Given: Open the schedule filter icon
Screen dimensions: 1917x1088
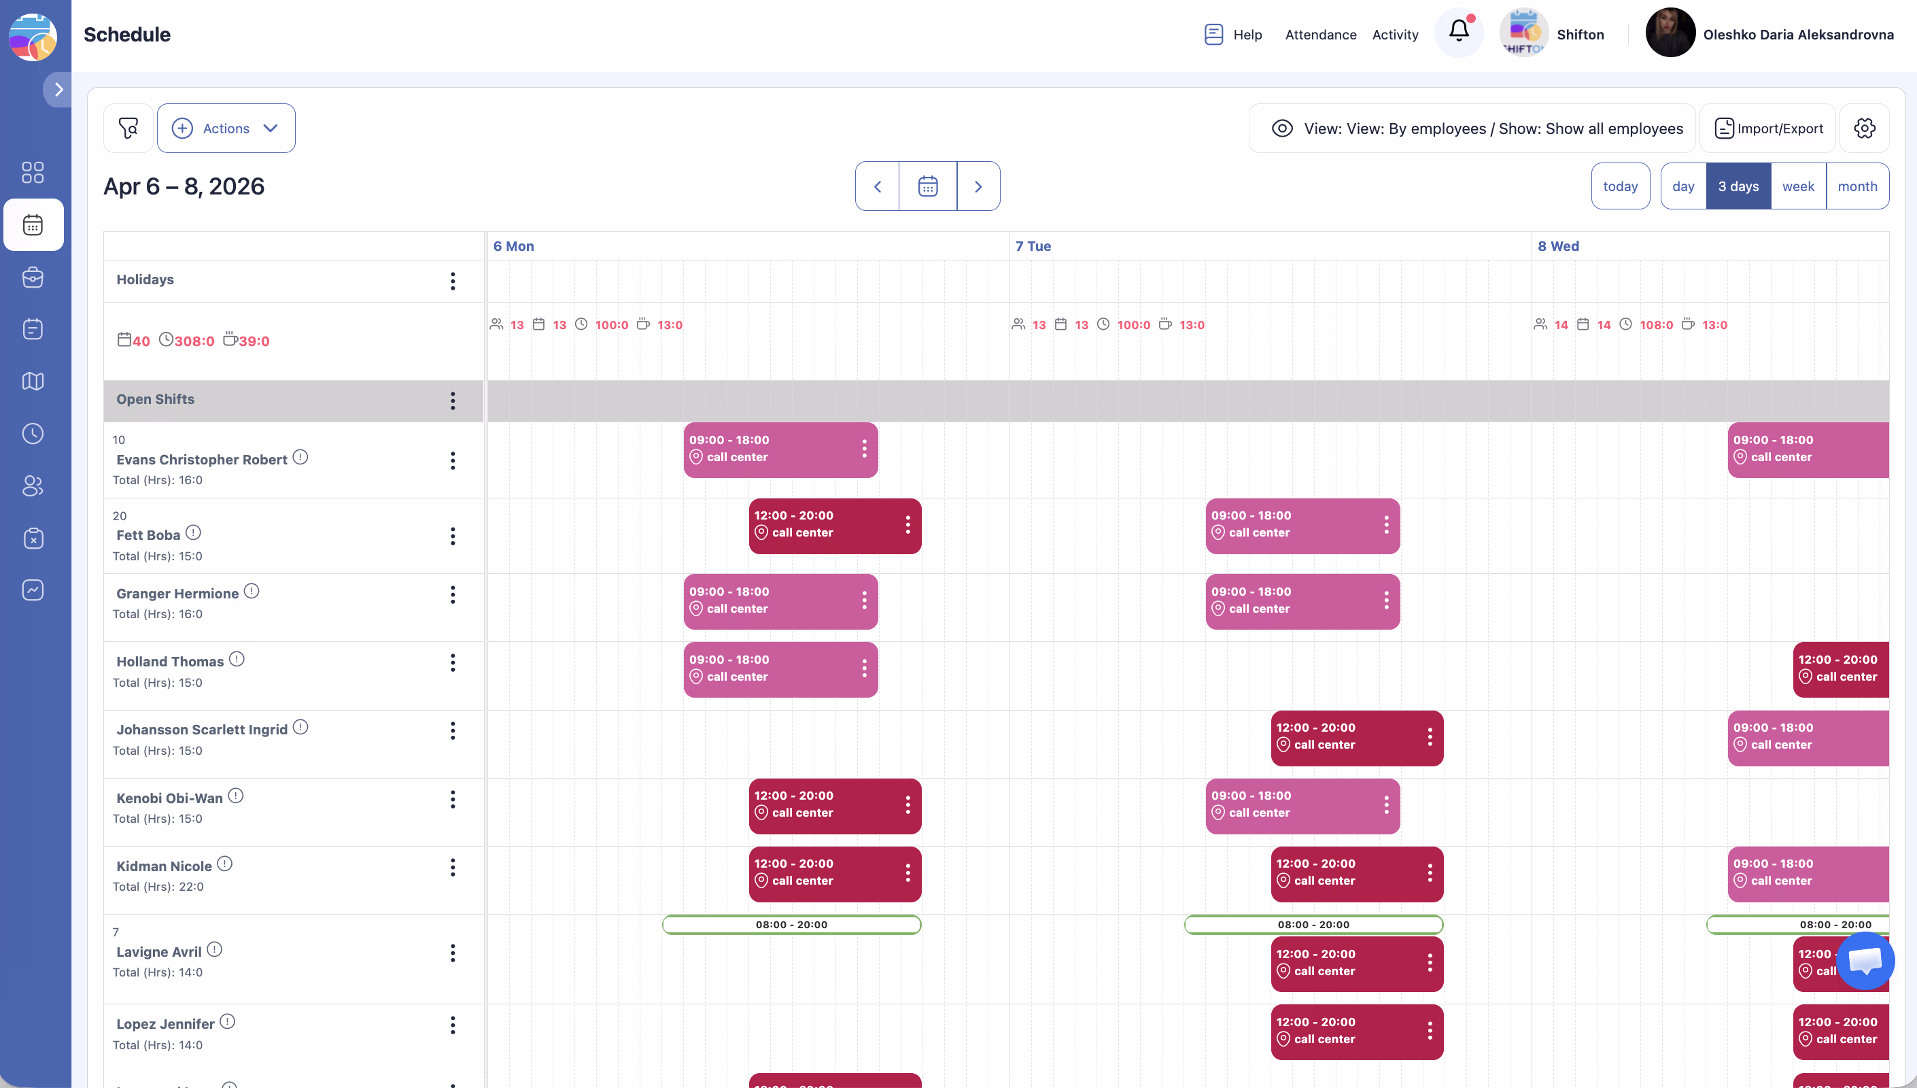Looking at the screenshot, I should (x=128, y=129).
